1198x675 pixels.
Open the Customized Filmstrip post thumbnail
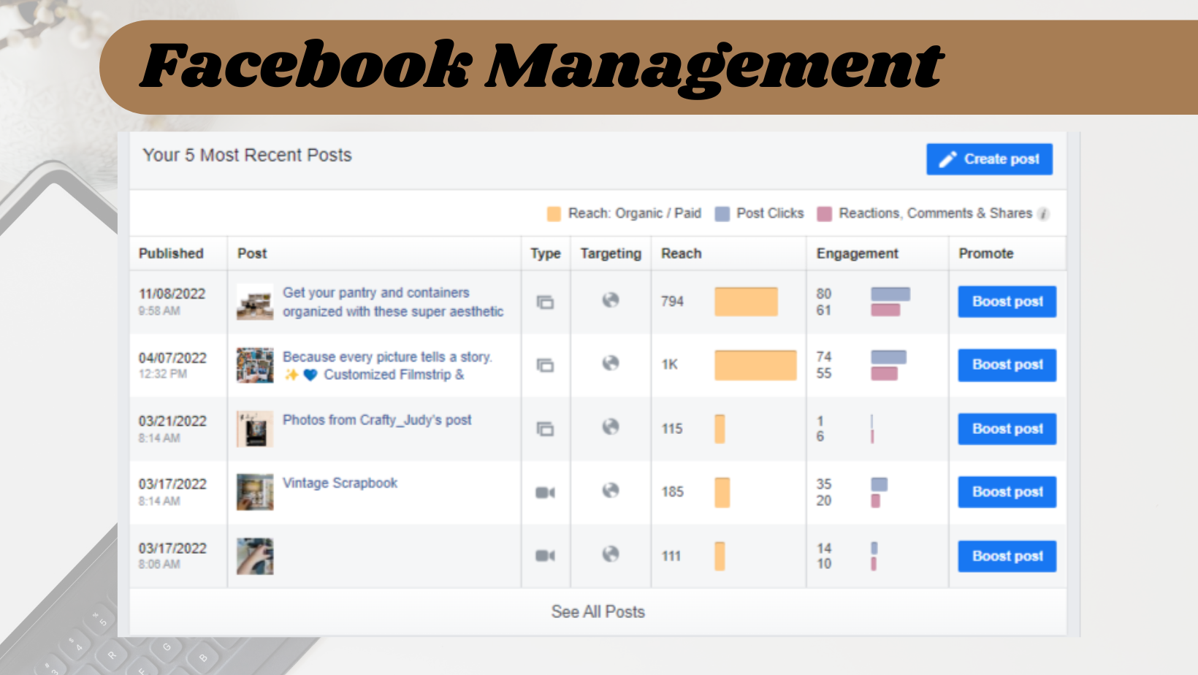click(x=255, y=365)
